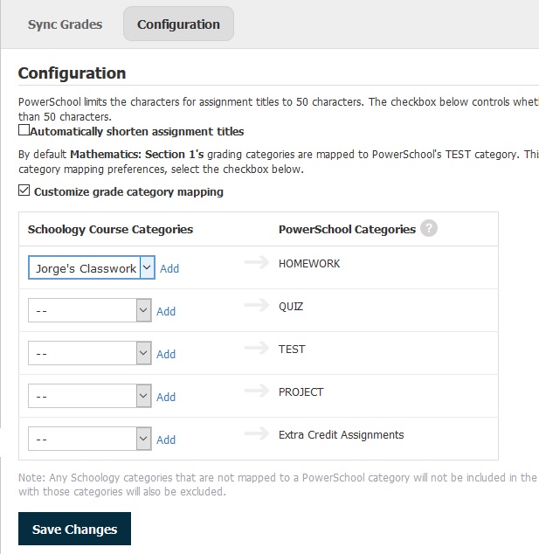The width and height of the screenshot is (539, 554).
Task: Click Add link in the HOMEWORK row
Action: [x=169, y=269]
